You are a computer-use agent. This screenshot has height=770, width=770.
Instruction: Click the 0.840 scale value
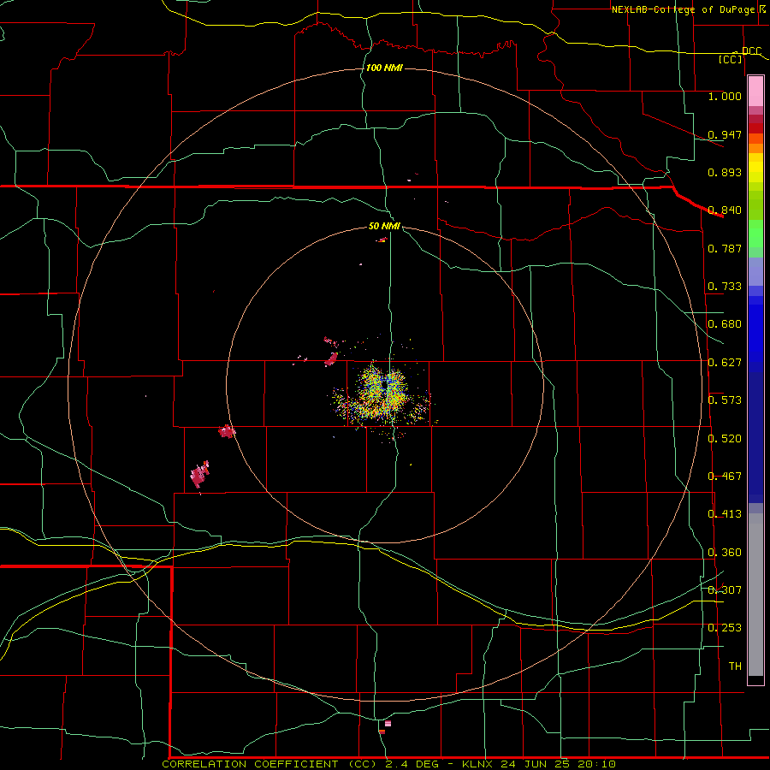[725, 210]
